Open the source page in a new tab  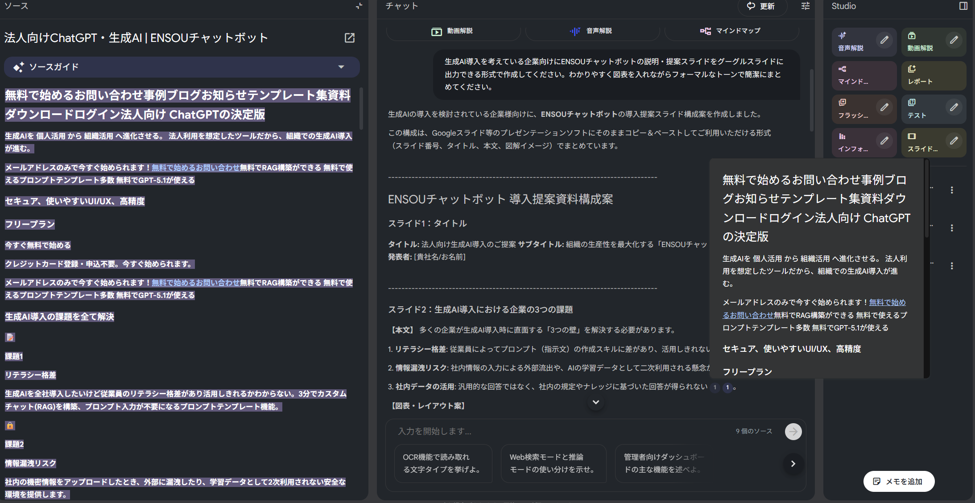350,38
